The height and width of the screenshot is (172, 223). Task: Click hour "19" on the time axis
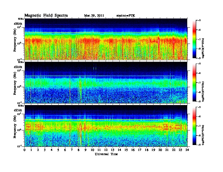click(153, 150)
